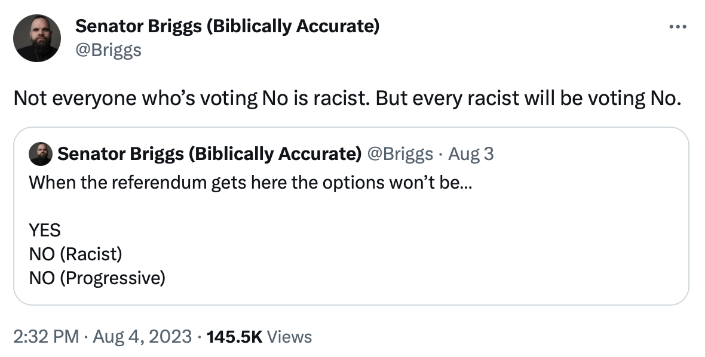Click the 'NO (Racist)' line in the quoted tweet
705x357 pixels.
click(75, 254)
